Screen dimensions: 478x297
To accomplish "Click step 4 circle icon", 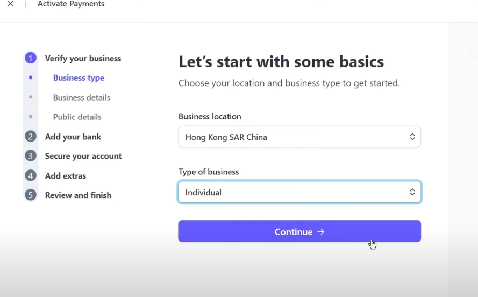I will (x=31, y=176).
